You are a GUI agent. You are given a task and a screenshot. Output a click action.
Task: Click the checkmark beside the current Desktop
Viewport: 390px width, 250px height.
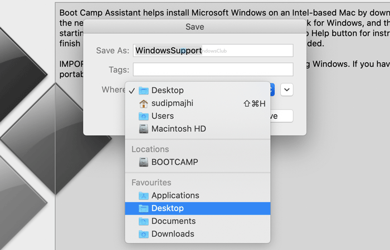pyautogui.click(x=131, y=91)
